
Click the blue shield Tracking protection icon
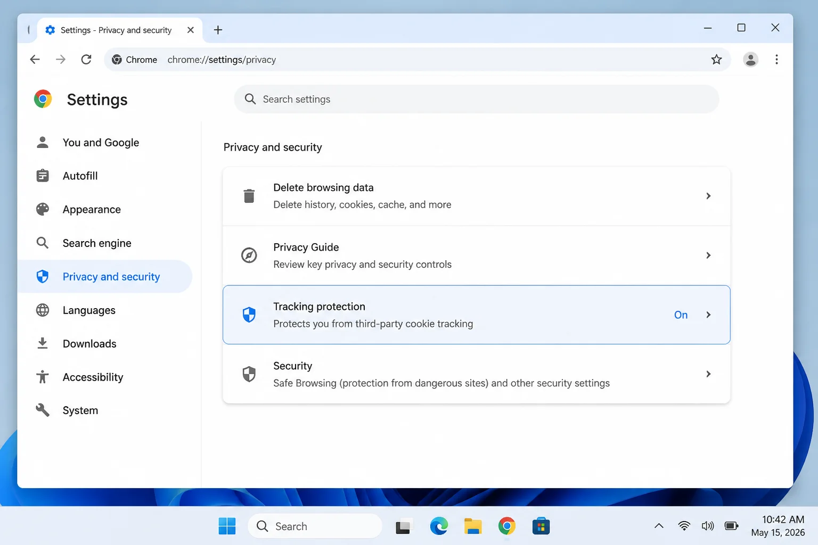249,315
